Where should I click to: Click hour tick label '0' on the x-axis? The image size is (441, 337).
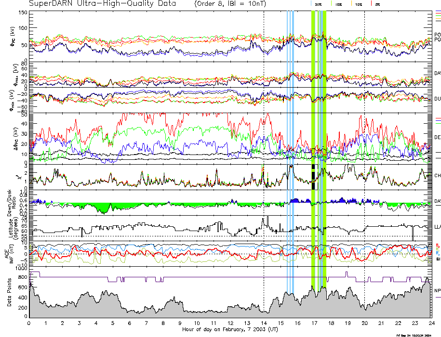click(29, 323)
